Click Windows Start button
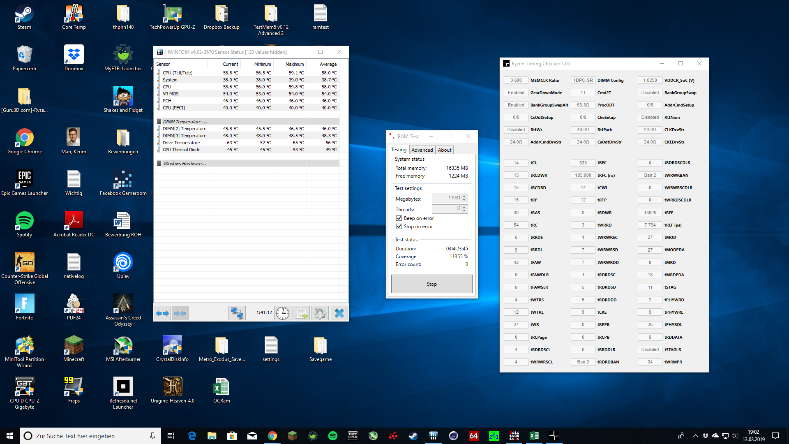The width and height of the screenshot is (789, 444). pyautogui.click(x=10, y=436)
